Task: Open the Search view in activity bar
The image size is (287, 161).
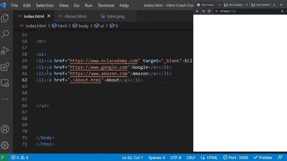Action: coord(5,34)
